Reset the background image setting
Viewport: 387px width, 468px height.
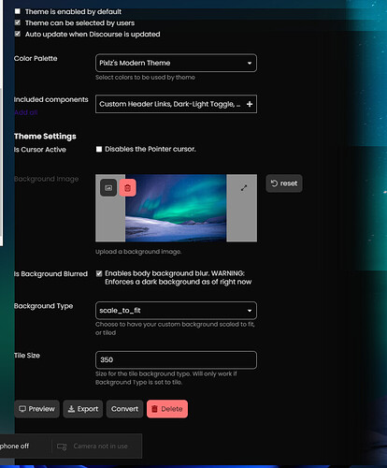tap(284, 183)
